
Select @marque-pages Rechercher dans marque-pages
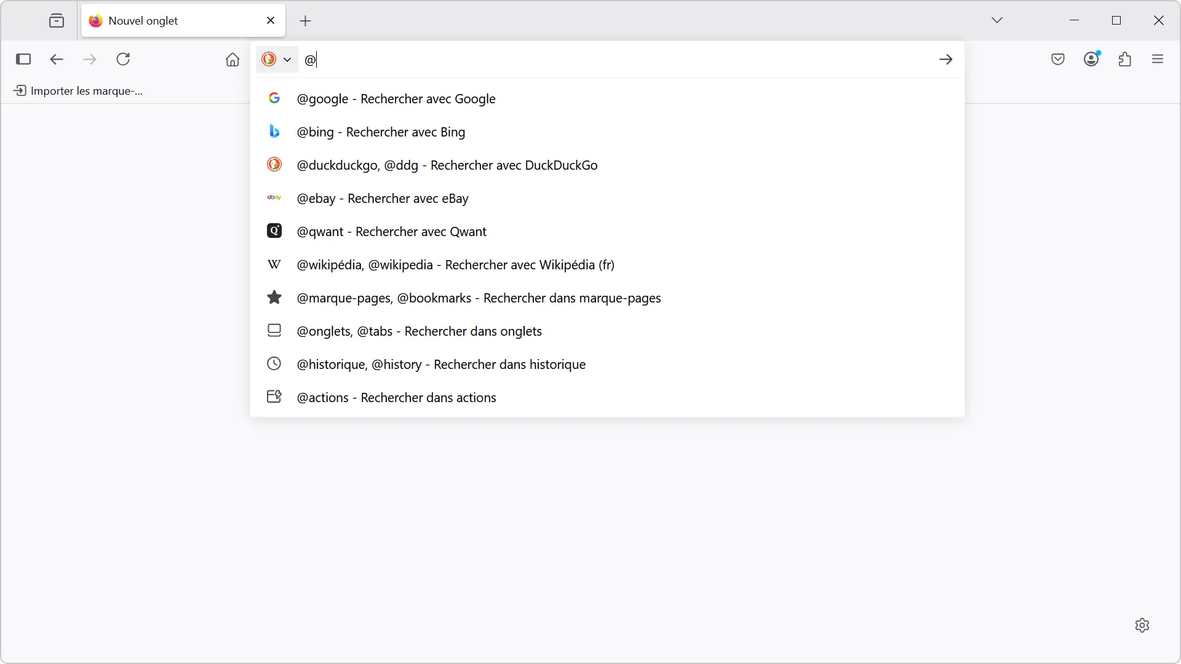tap(607, 298)
